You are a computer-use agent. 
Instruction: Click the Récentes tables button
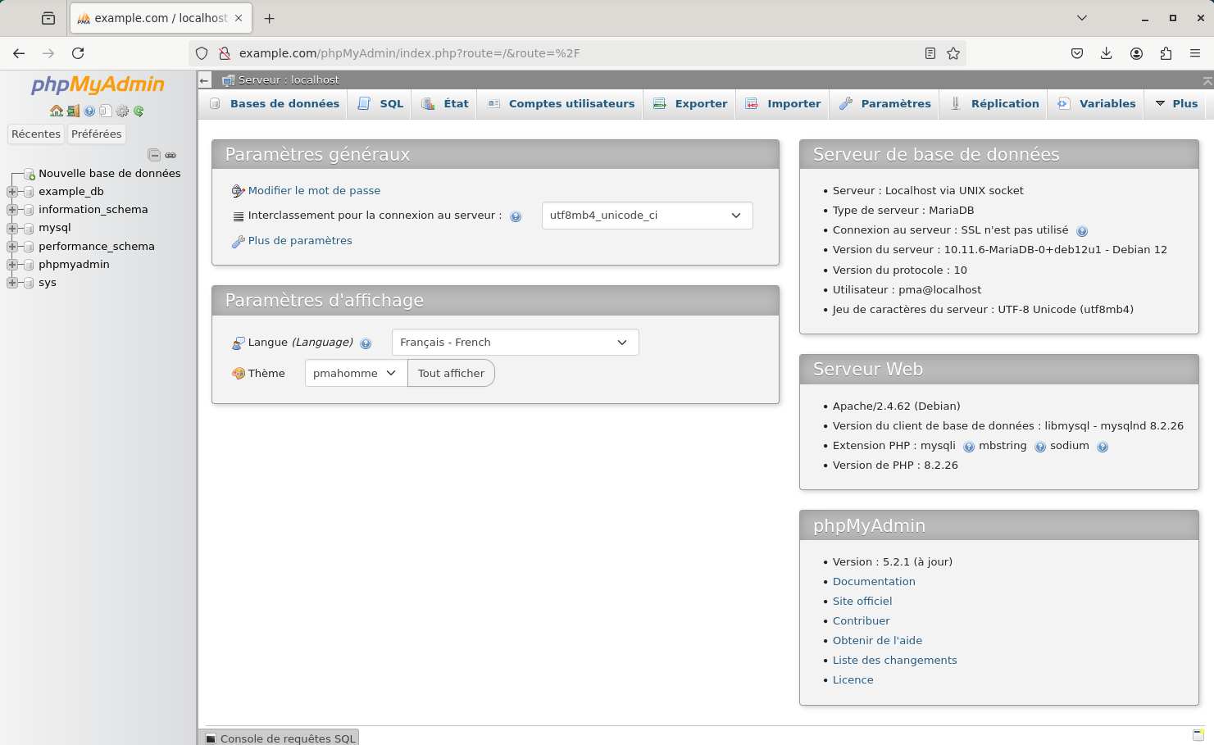coord(36,134)
